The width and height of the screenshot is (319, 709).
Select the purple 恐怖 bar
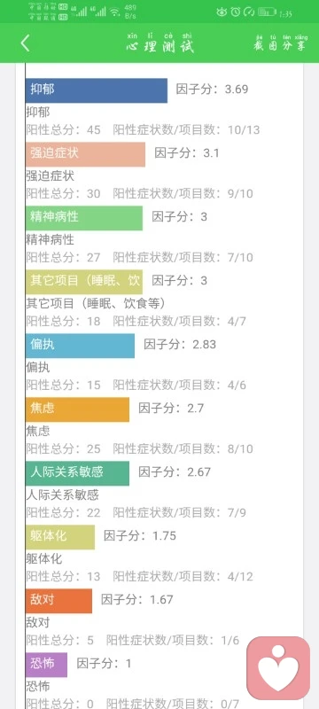click(47, 664)
